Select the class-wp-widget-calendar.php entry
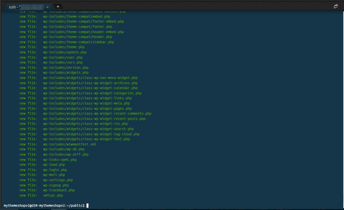This screenshot has width=344, height=210. (90, 88)
